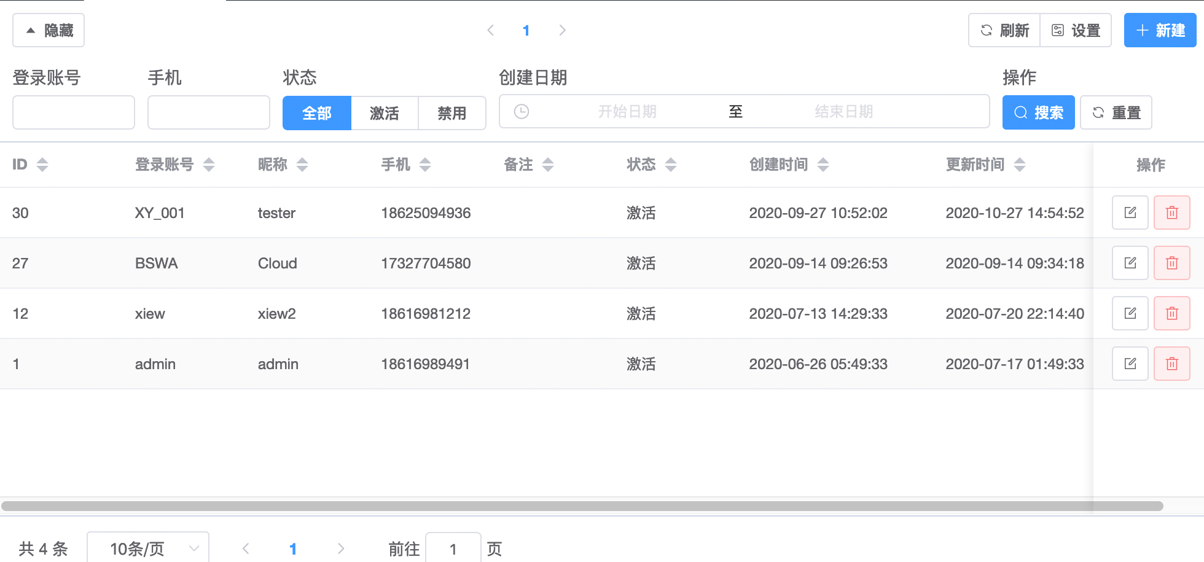The width and height of the screenshot is (1204, 562).
Task: Delete the XY_001 user row
Action: pyautogui.click(x=1171, y=213)
